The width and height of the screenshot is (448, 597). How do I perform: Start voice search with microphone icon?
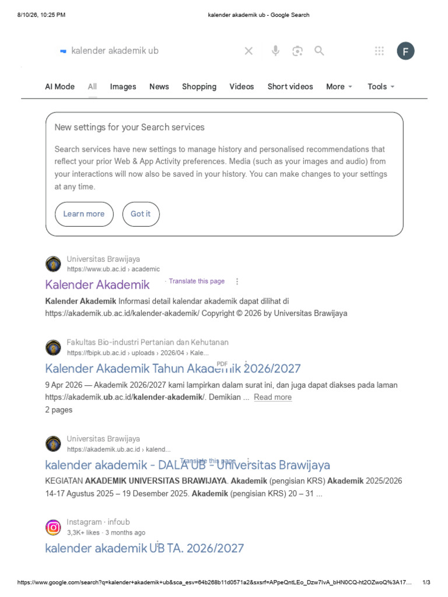(275, 51)
